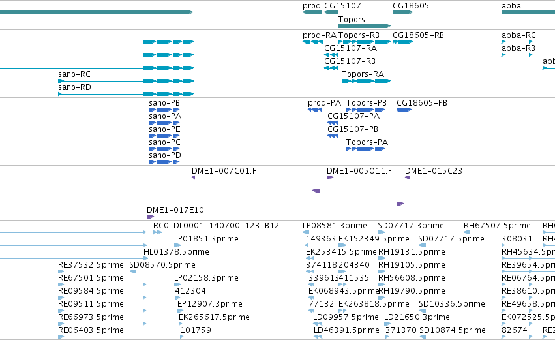
Task: Click the Topors-RB transcript label
Action: pos(359,35)
